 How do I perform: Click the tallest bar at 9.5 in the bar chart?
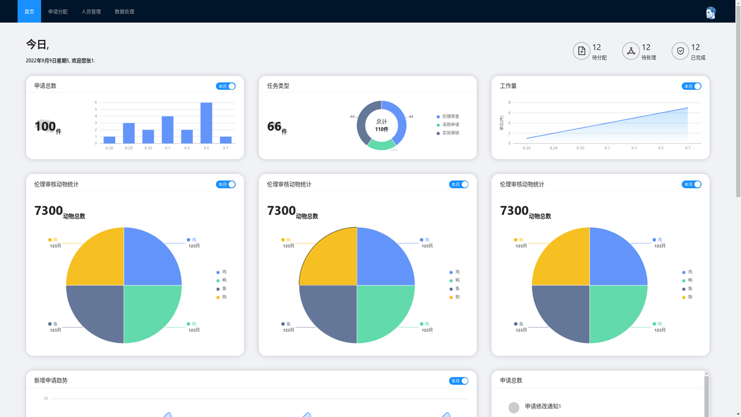(x=206, y=123)
